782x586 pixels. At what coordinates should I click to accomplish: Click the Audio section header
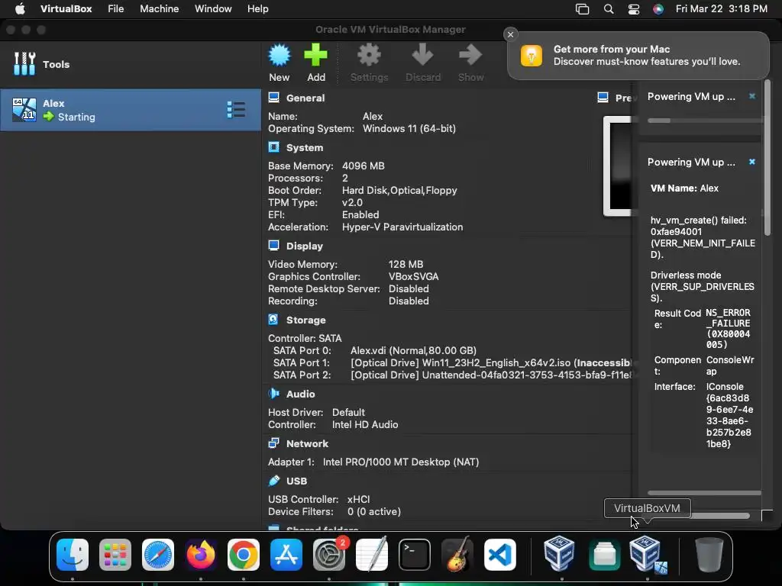pos(300,394)
